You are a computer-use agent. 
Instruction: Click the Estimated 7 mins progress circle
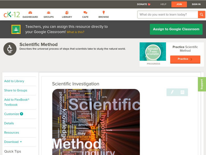click(153, 52)
